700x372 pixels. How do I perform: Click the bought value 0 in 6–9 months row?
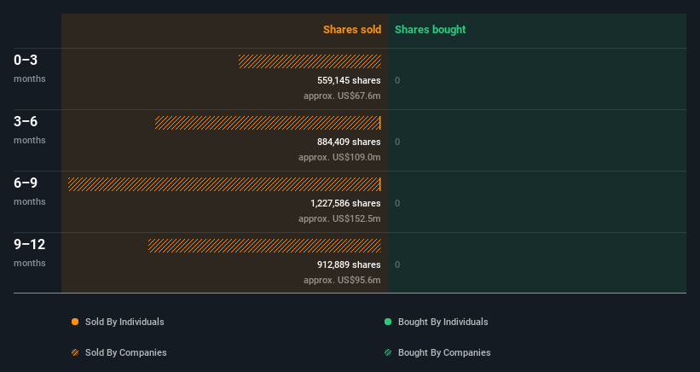(397, 203)
